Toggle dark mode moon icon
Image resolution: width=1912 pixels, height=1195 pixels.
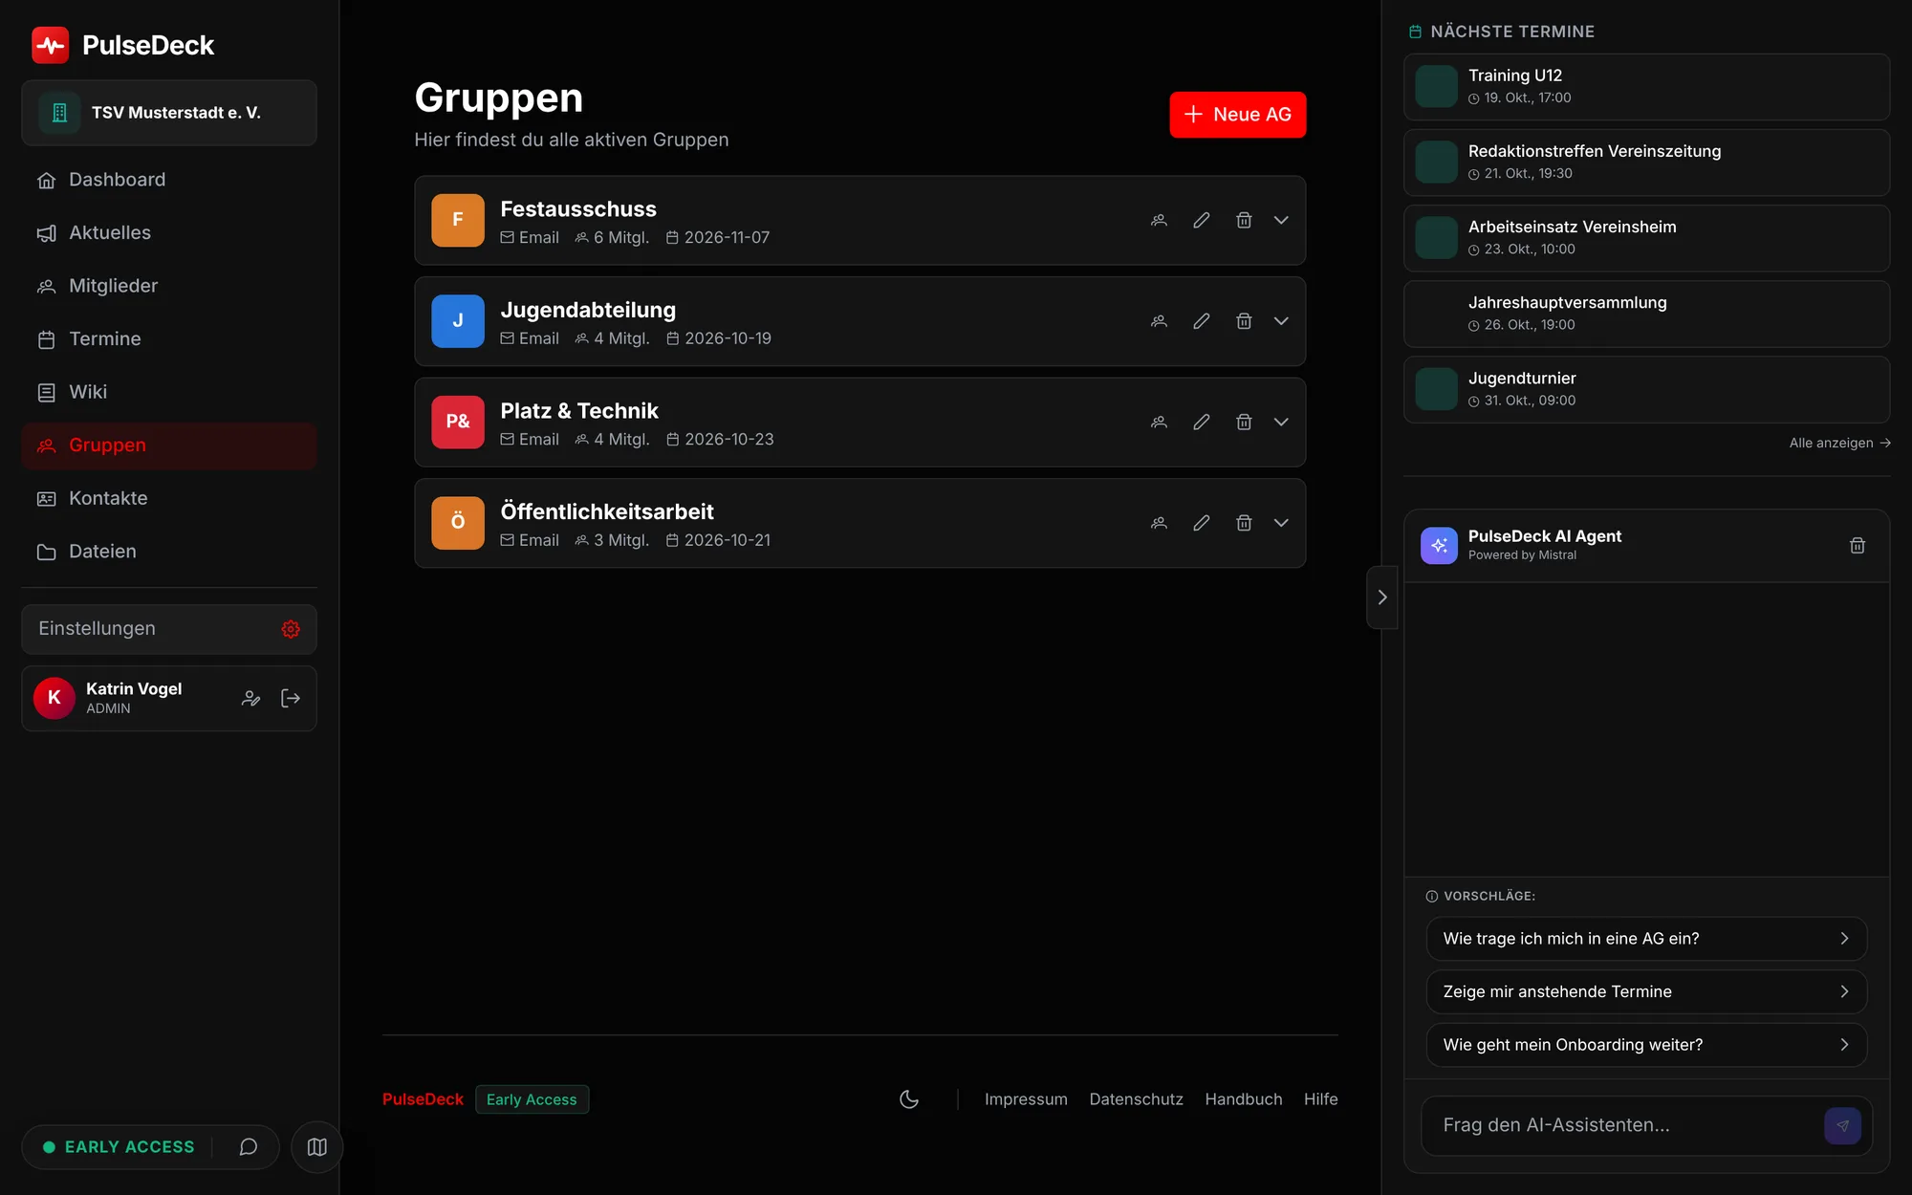coord(909,1099)
